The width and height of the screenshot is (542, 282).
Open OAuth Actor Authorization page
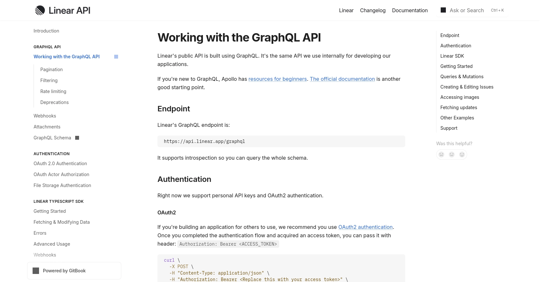click(x=61, y=174)
